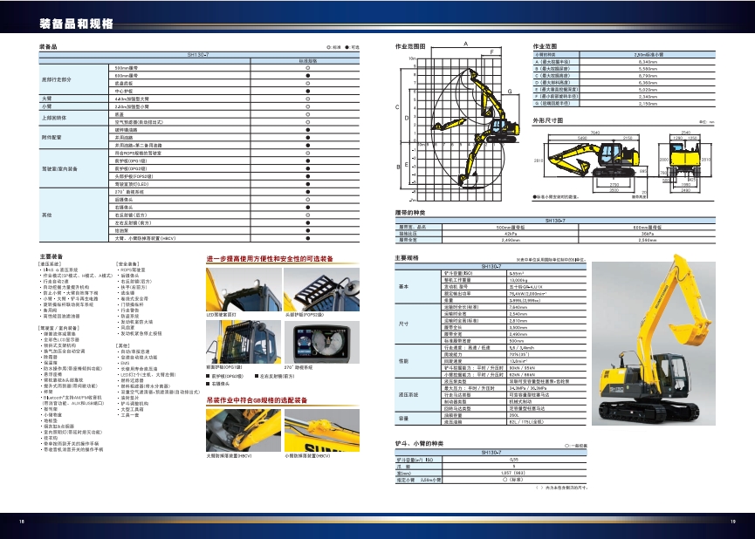Screen dimensions: 755x539
Task: Click the 8,340mm value for row A
Action: pyautogui.click(x=648, y=62)
